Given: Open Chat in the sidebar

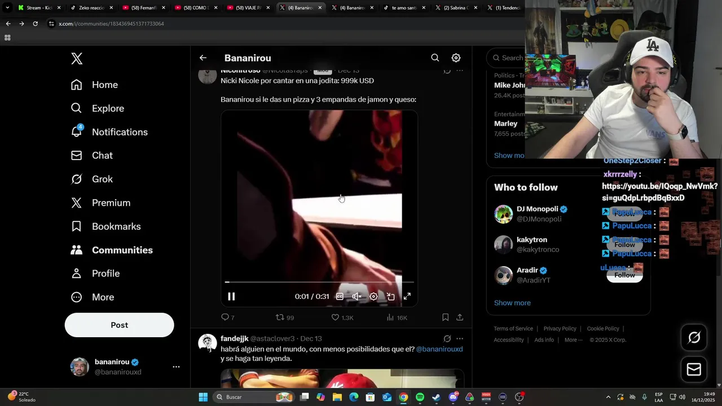Looking at the screenshot, I should click(91, 156).
